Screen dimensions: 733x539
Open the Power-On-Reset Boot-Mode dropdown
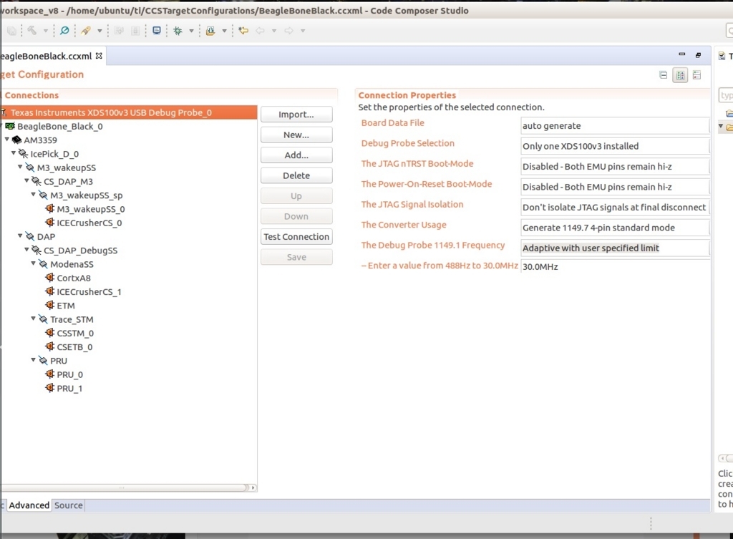[x=615, y=187]
